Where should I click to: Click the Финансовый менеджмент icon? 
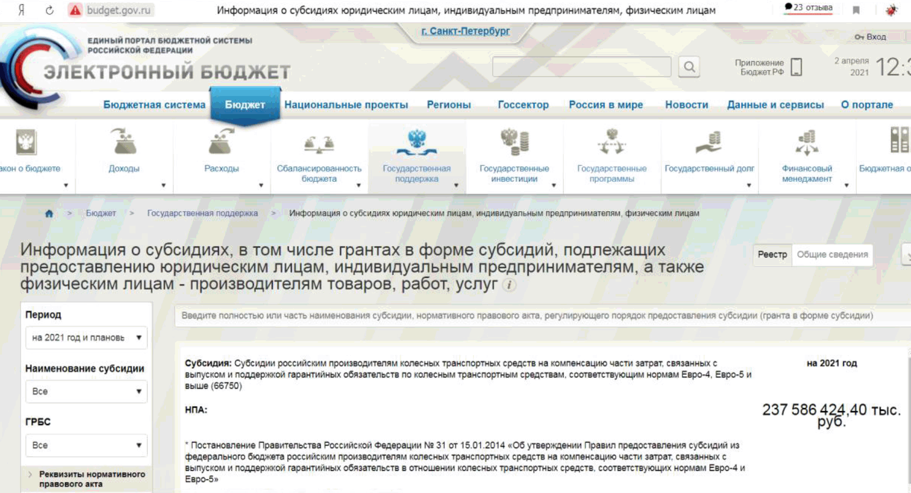807,142
